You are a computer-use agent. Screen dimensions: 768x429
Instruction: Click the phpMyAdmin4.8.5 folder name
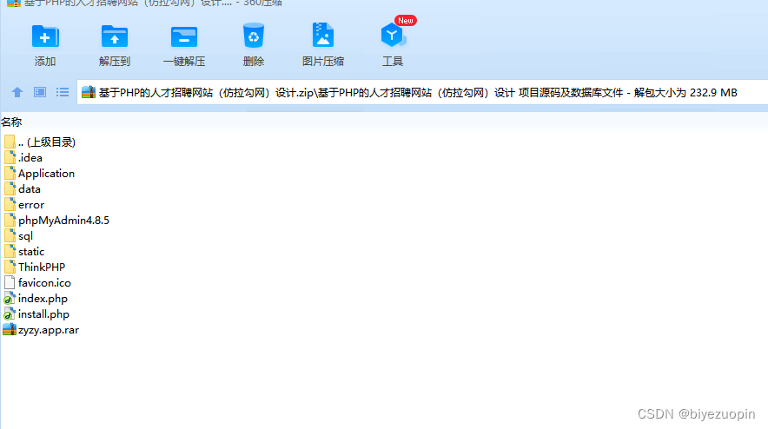coord(63,221)
